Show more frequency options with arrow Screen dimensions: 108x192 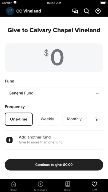97,120
